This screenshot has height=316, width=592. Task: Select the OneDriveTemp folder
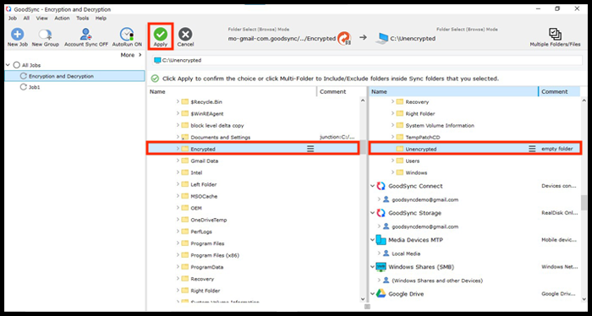(x=208, y=220)
